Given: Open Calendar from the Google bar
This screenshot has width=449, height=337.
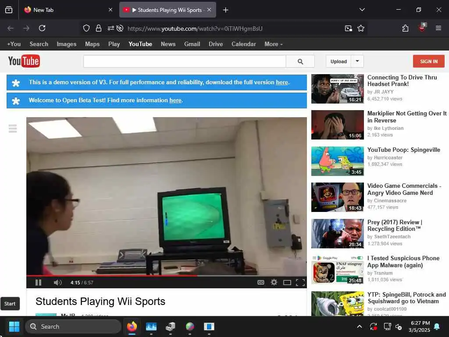Looking at the screenshot, I should coord(244,44).
